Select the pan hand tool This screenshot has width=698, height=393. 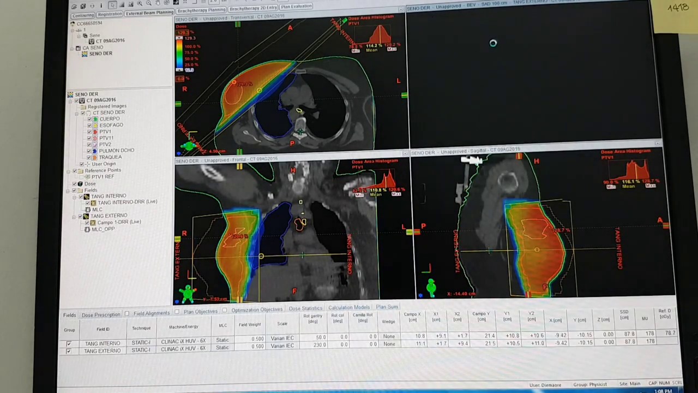(x=158, y=3)
